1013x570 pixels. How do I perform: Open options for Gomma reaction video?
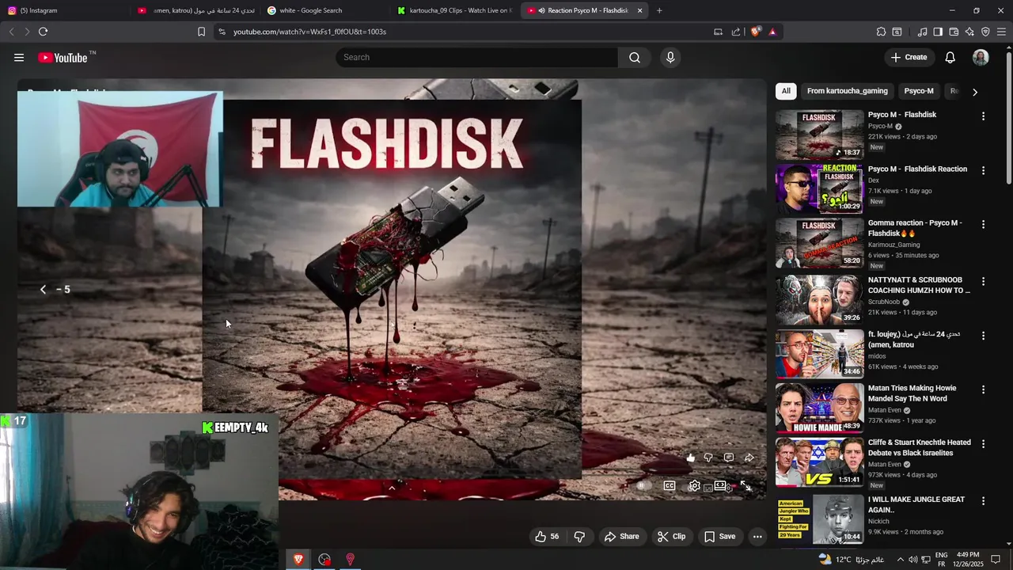[x=983, y=225]
